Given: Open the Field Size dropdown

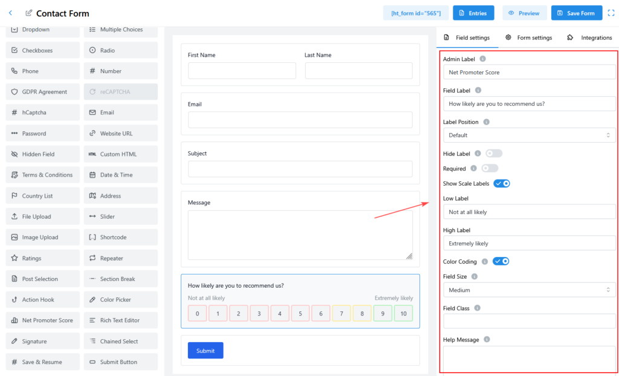Looking at the screenshot, I should (x=529, y=290).
